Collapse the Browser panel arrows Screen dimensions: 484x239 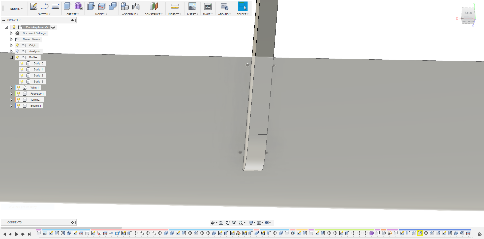(x=4, y=20)
